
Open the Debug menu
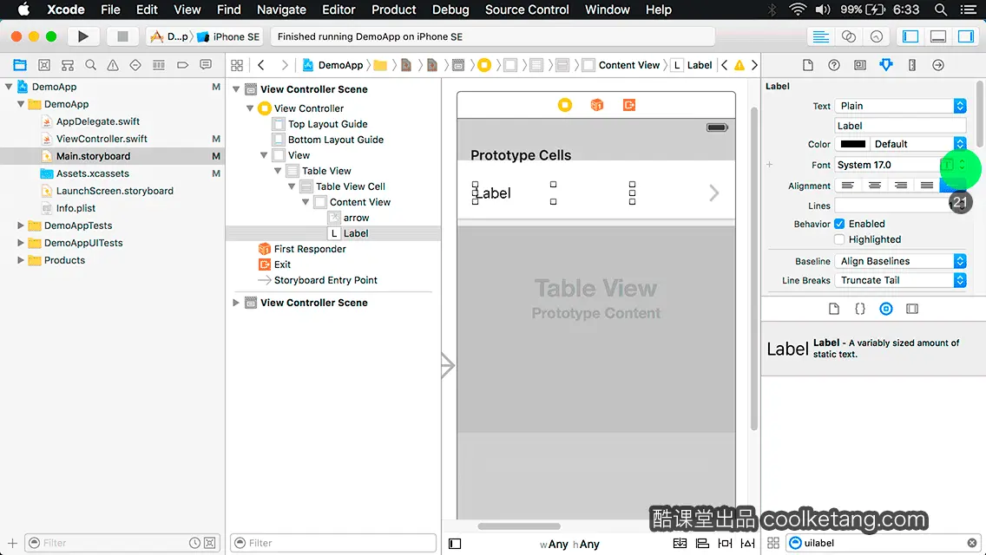(x=450, y=10)
